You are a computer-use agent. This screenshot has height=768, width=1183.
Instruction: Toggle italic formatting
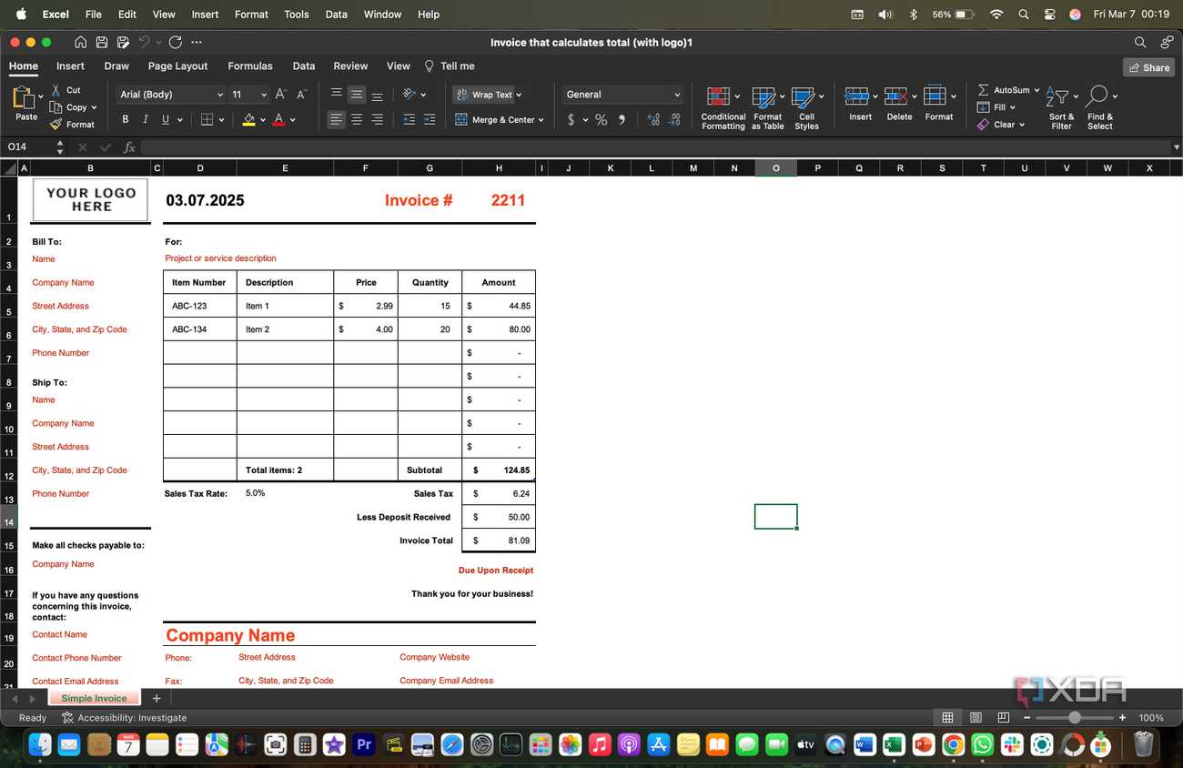[146, 119]
